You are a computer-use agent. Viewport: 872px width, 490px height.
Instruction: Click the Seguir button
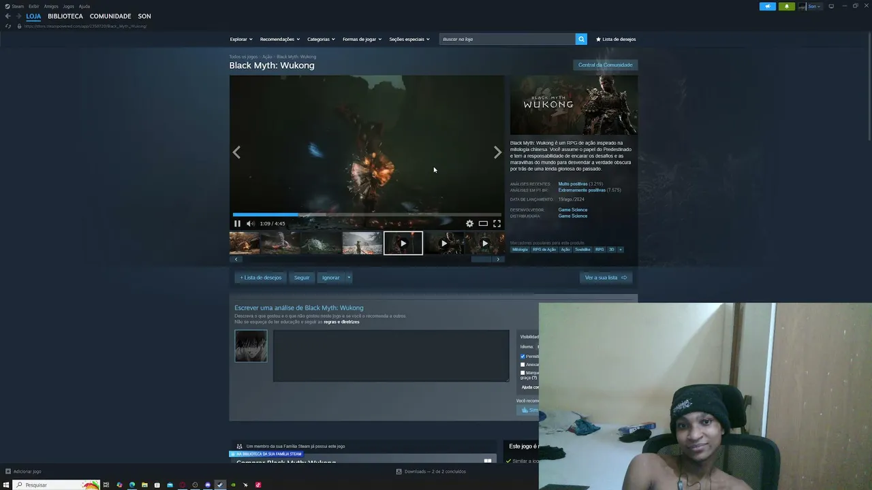click(302, 278)
